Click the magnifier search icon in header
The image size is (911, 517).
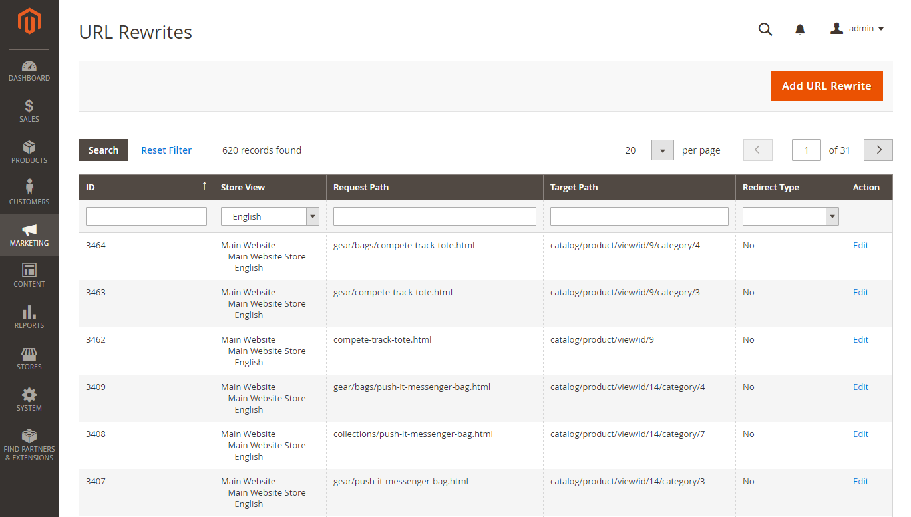coord(765,29)
